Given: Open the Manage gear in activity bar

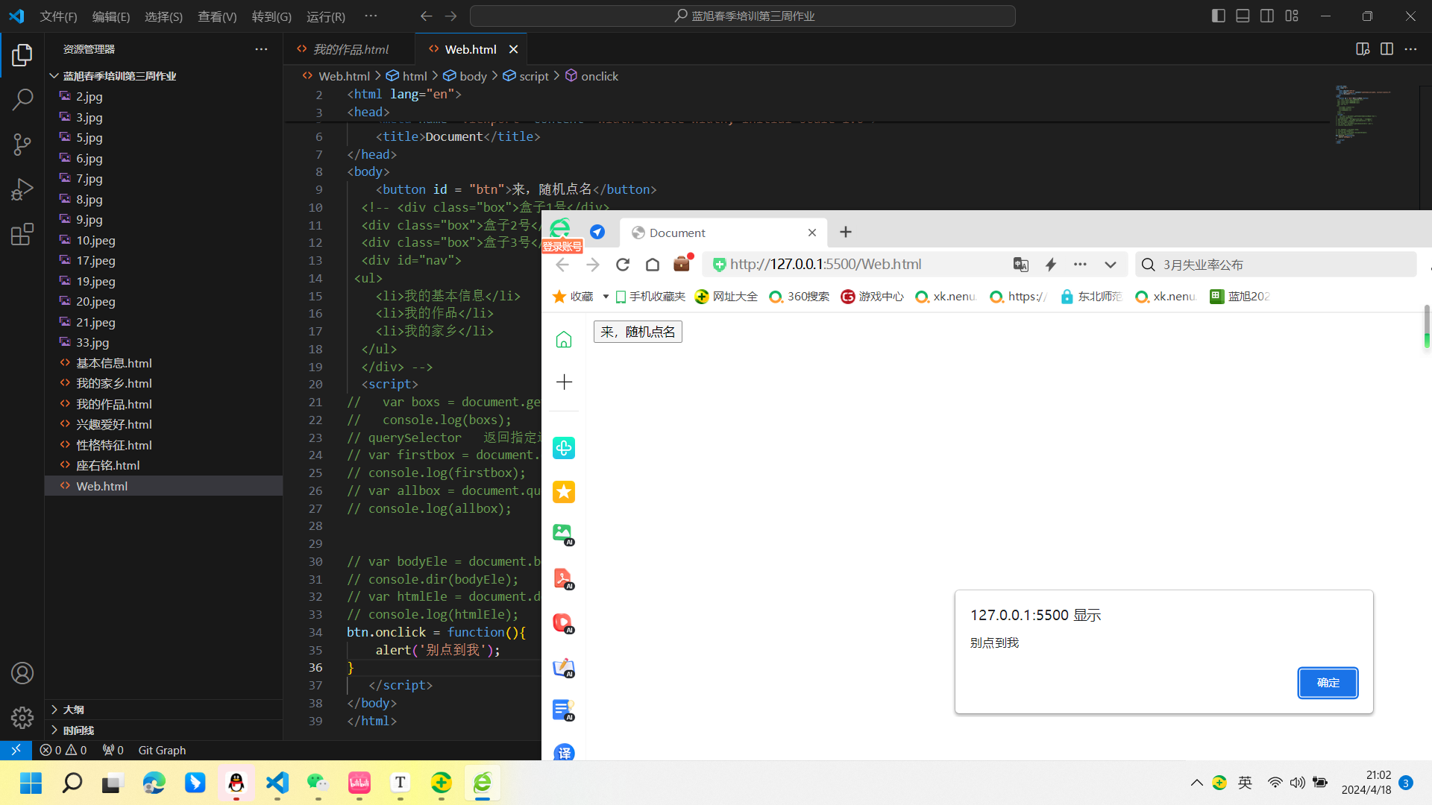Looking at the screenshot, I should [x=22, y=717].
